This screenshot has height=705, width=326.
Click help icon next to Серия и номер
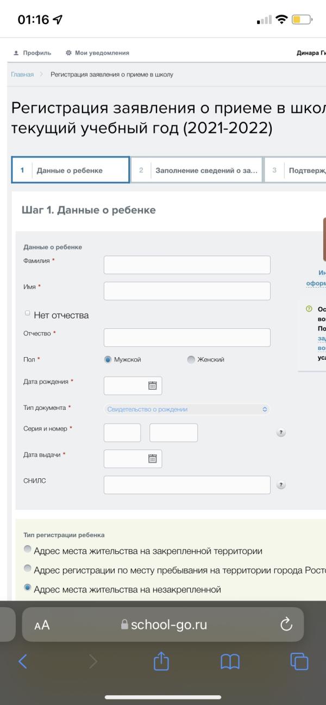coord(281,433)
